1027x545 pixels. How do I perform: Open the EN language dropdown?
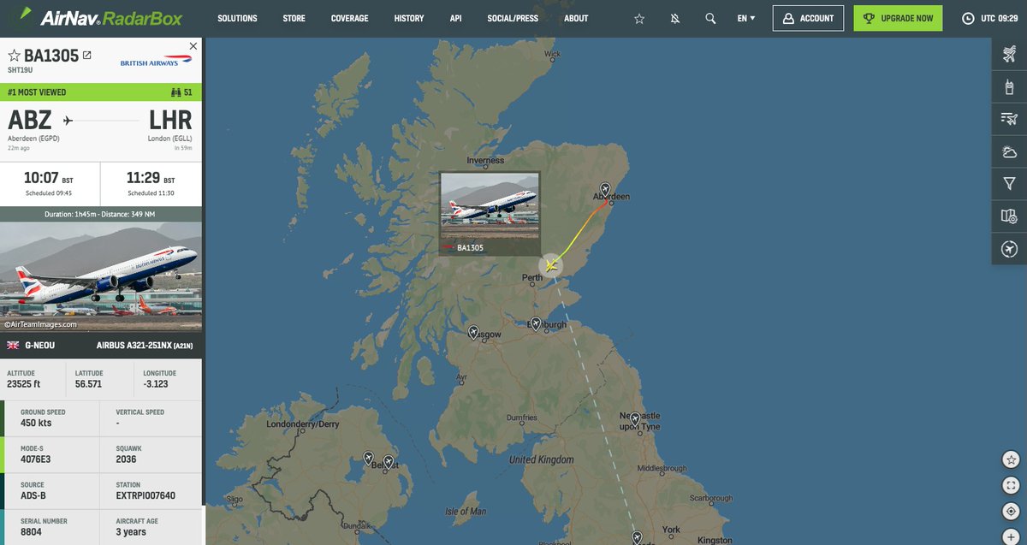pyautogui.click(x=746, y=18)
